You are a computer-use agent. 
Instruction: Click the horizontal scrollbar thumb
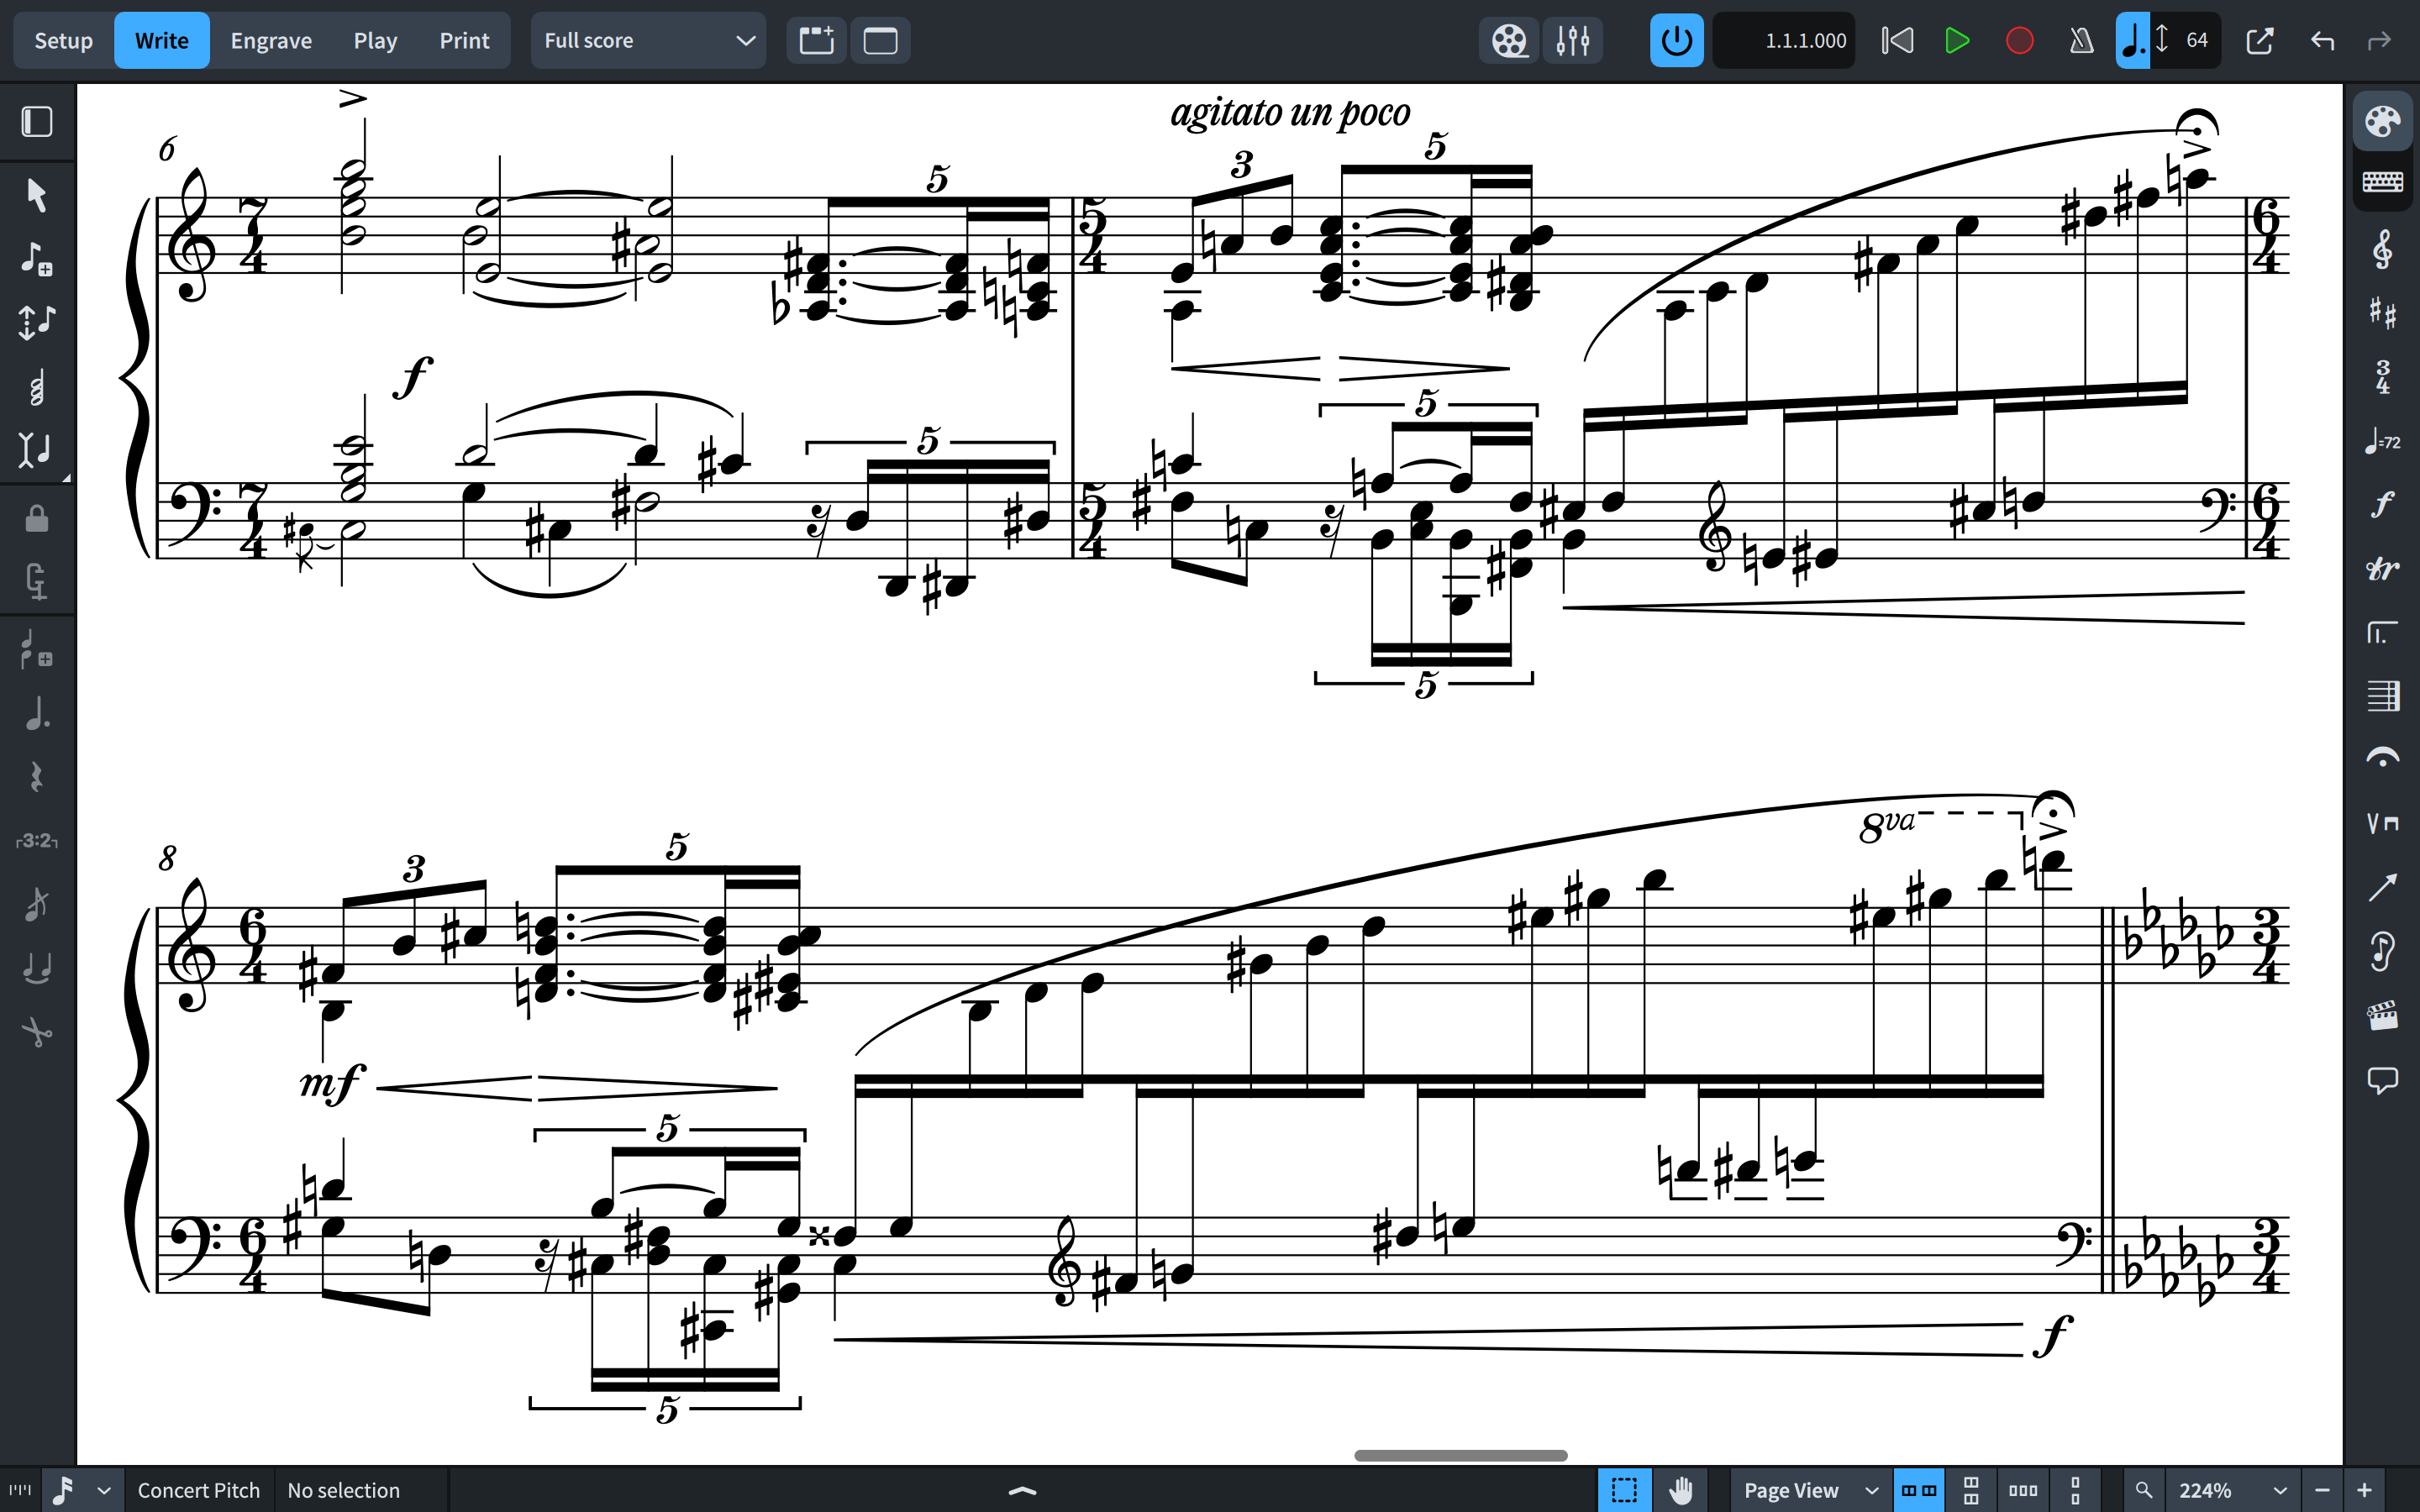tap(1461, 1455)
